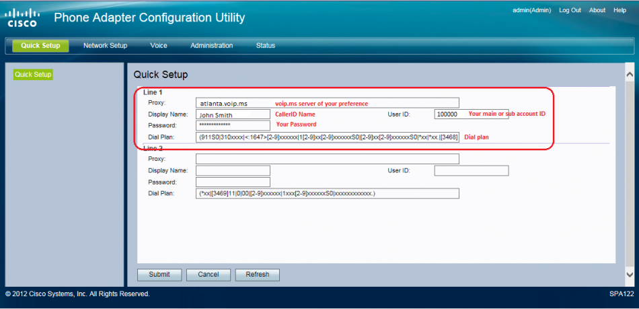
Task: Click the Cancel button
Action: [x=209, y=275]
